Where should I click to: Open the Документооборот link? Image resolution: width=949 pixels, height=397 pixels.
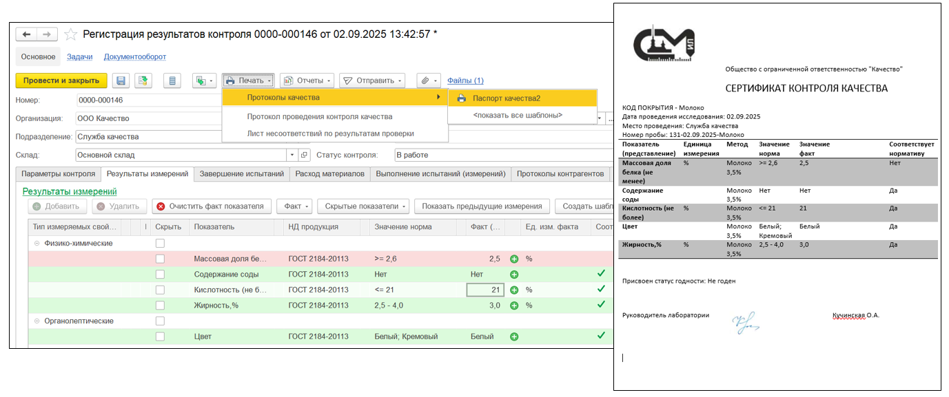(x=135, y=57)
